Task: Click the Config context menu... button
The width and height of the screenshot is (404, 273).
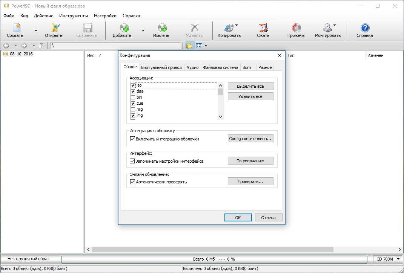Action: (250, 139)
